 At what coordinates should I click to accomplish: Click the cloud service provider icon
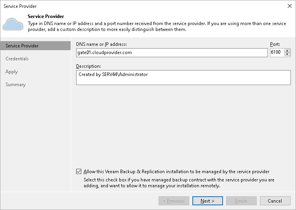pos(13,24)
